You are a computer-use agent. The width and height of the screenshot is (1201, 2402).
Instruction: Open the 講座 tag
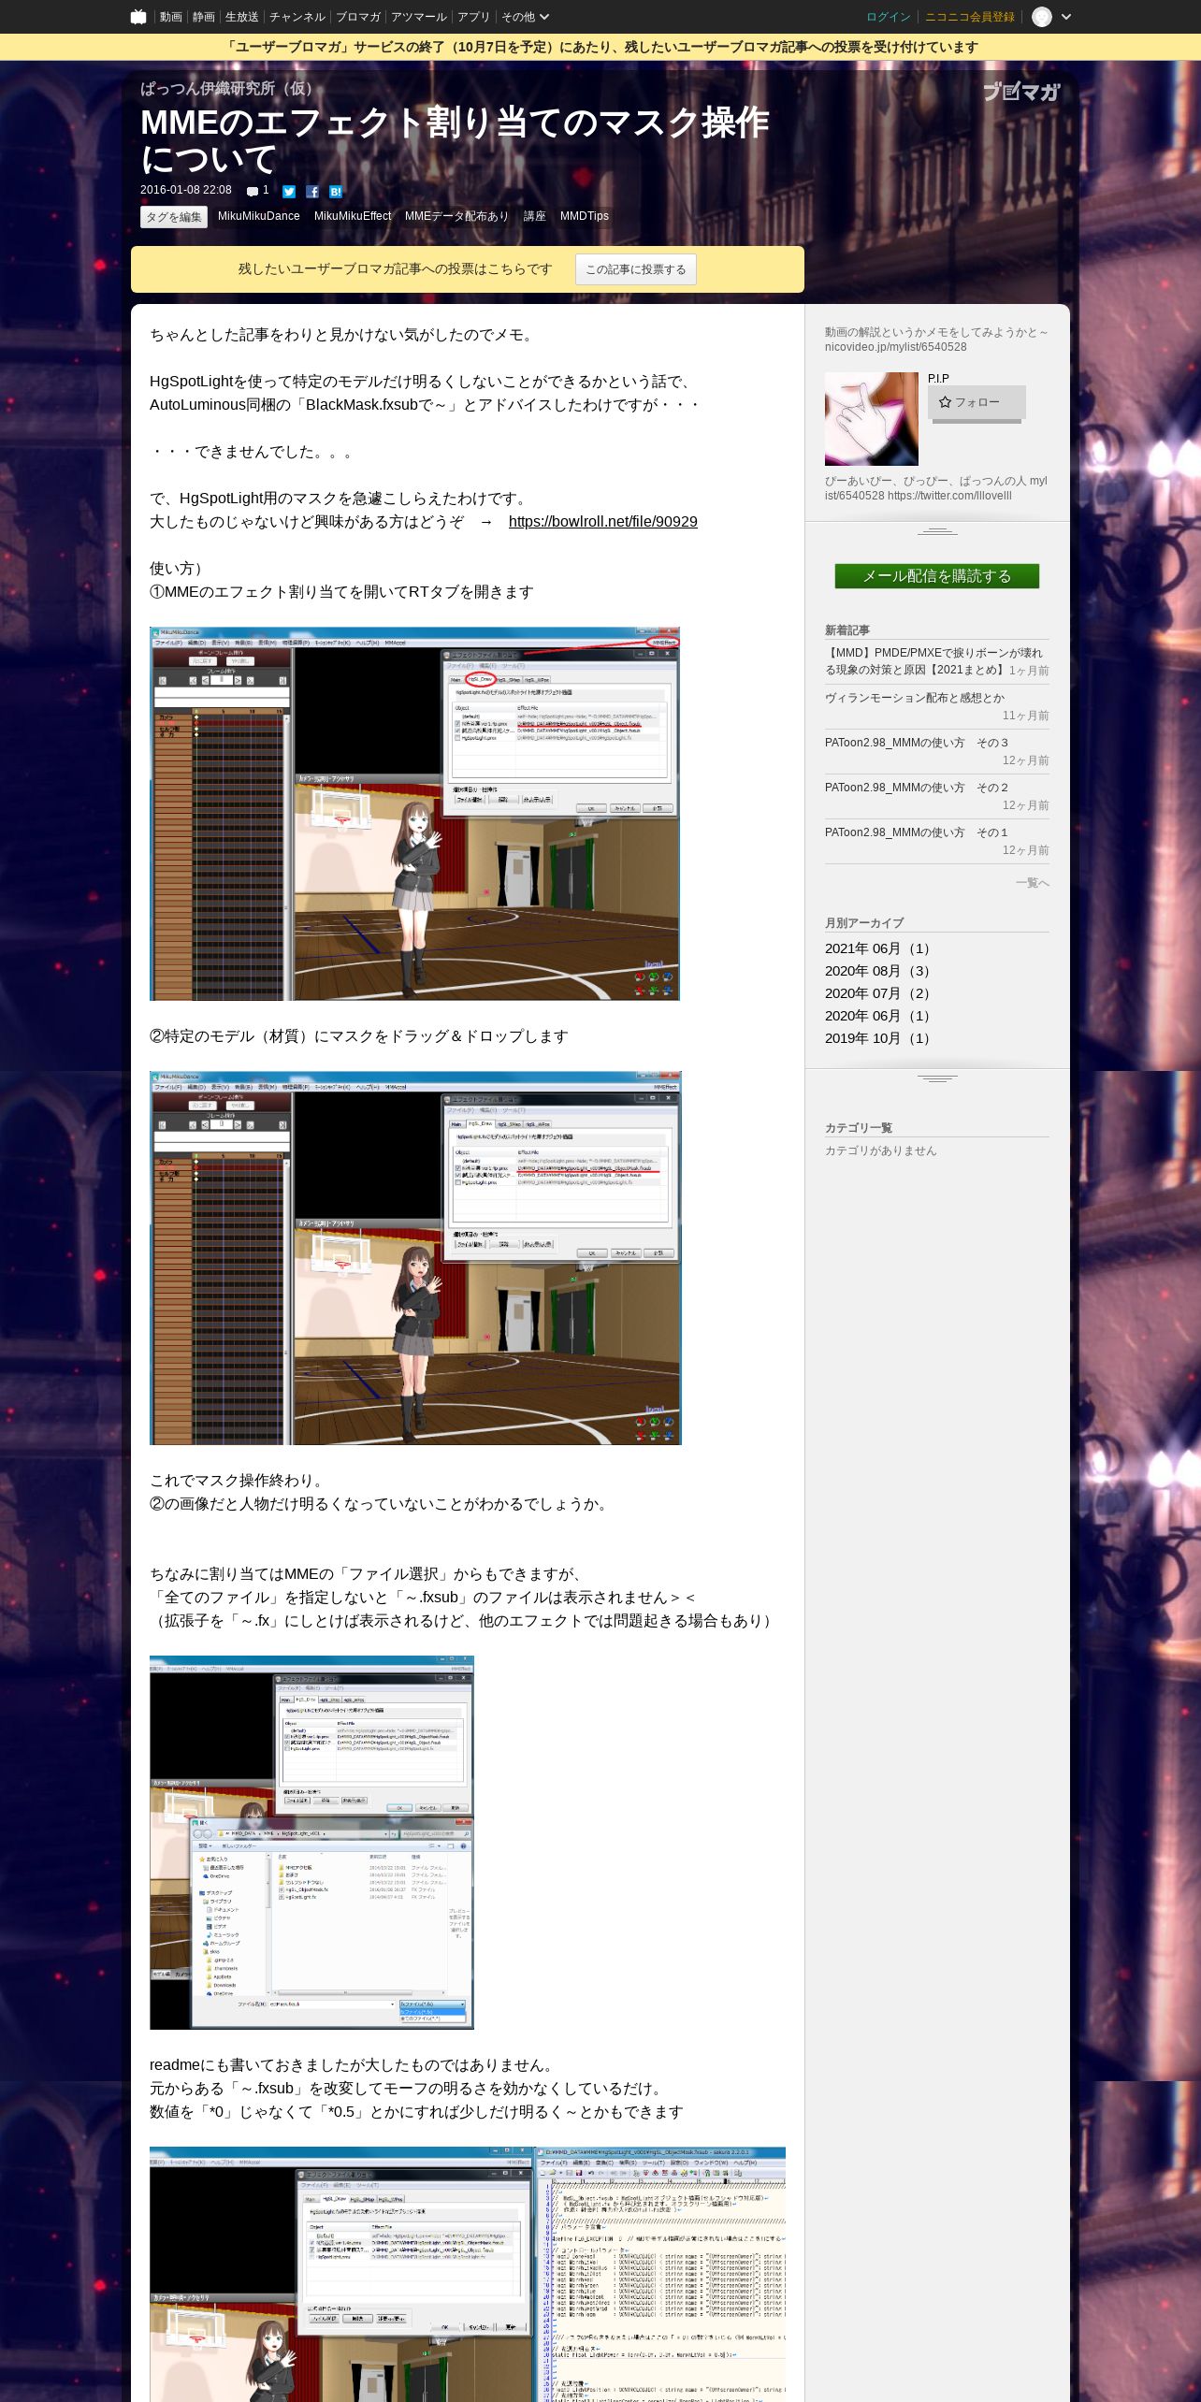[x=535, y=216]
